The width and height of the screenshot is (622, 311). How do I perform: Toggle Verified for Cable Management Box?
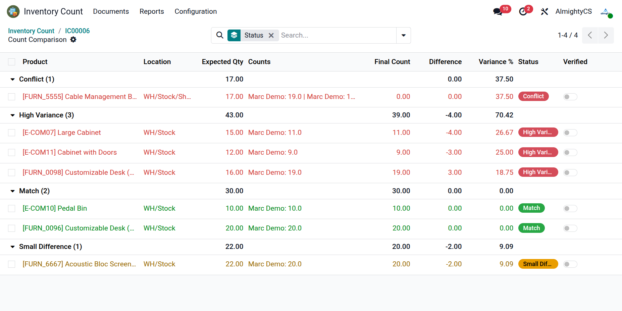coord(570,97)
